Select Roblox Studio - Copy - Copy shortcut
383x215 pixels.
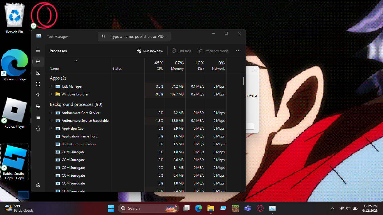15,162
